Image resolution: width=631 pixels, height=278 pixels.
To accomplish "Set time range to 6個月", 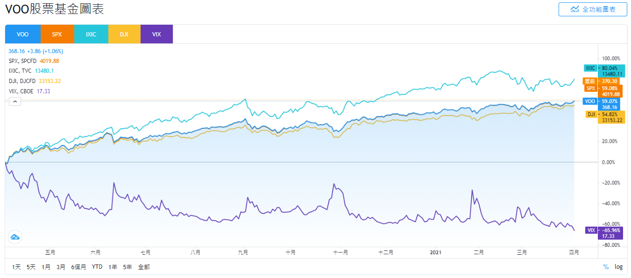I will [78, 267].
